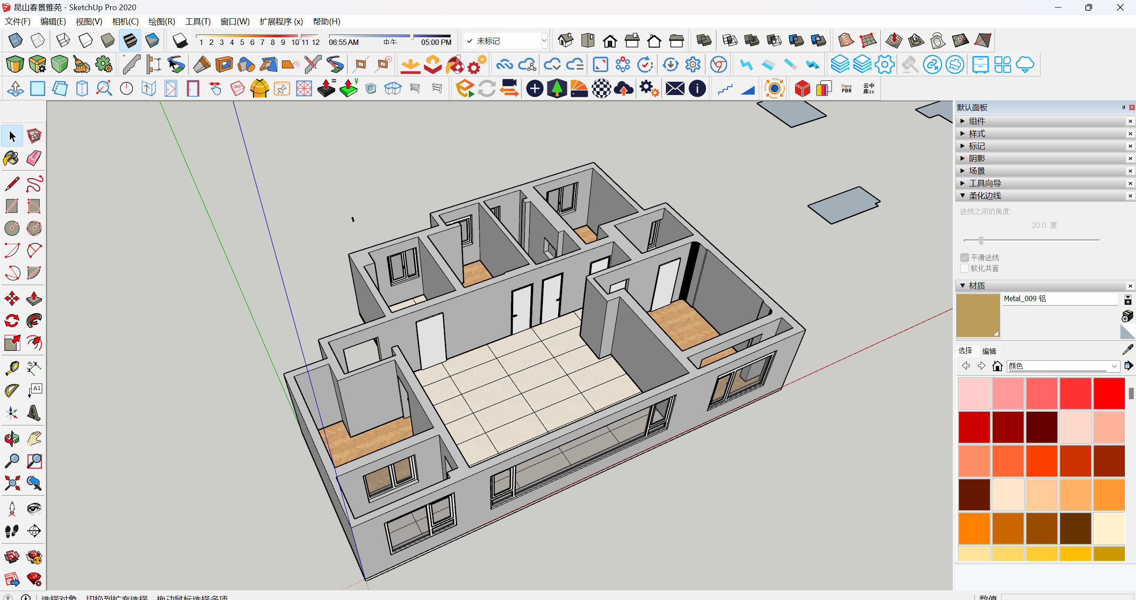The image size is (1136, 600).
Task: Select the Eraser tool
Action: coord(34,158)
